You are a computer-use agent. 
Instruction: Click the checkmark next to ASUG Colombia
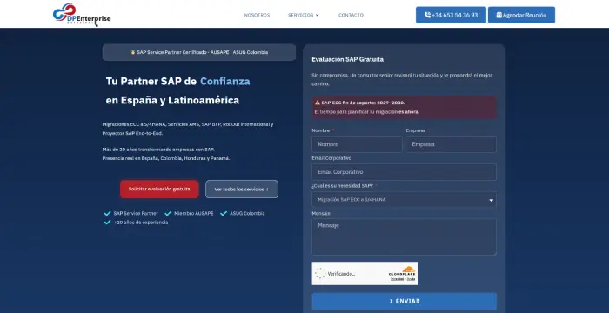pyautogui.click(x=224, y=213)
